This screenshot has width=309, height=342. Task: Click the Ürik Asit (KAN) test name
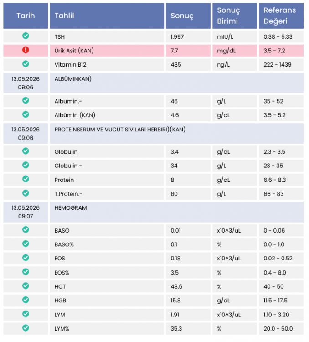click(74, 51)
